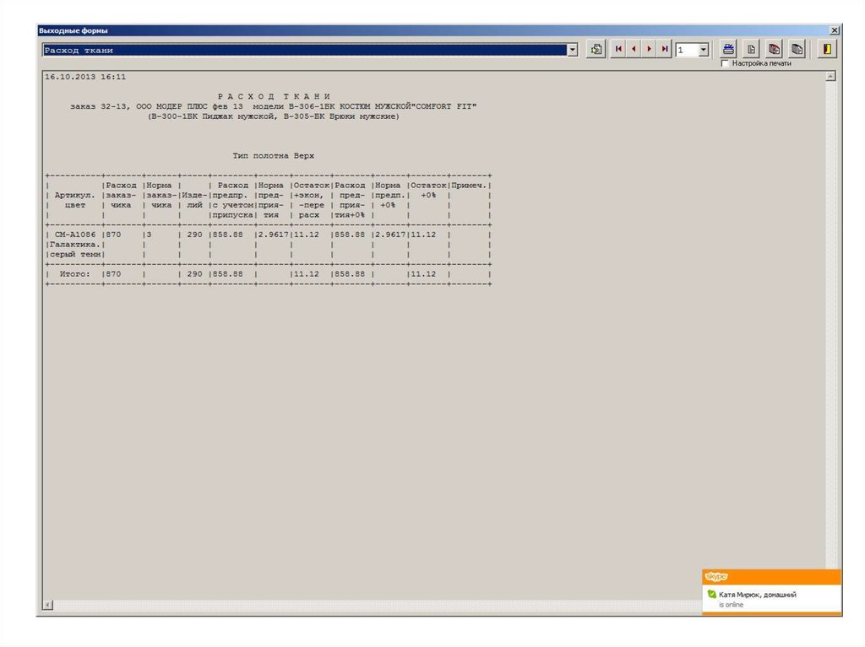The height and width of the screenshot is (647, 865).
Task: Click the single document page icon
Action: coord(752,49)
